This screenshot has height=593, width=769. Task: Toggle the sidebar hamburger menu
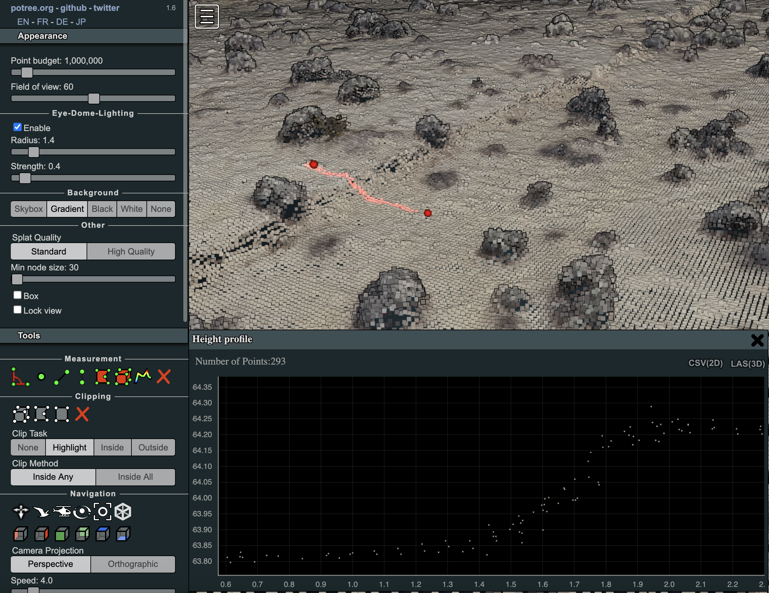coord(207,17)
